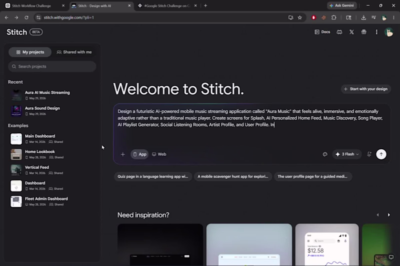400x266 pixels.
Task: Open browser downloads icon
Action: click(x=363, y=17)
